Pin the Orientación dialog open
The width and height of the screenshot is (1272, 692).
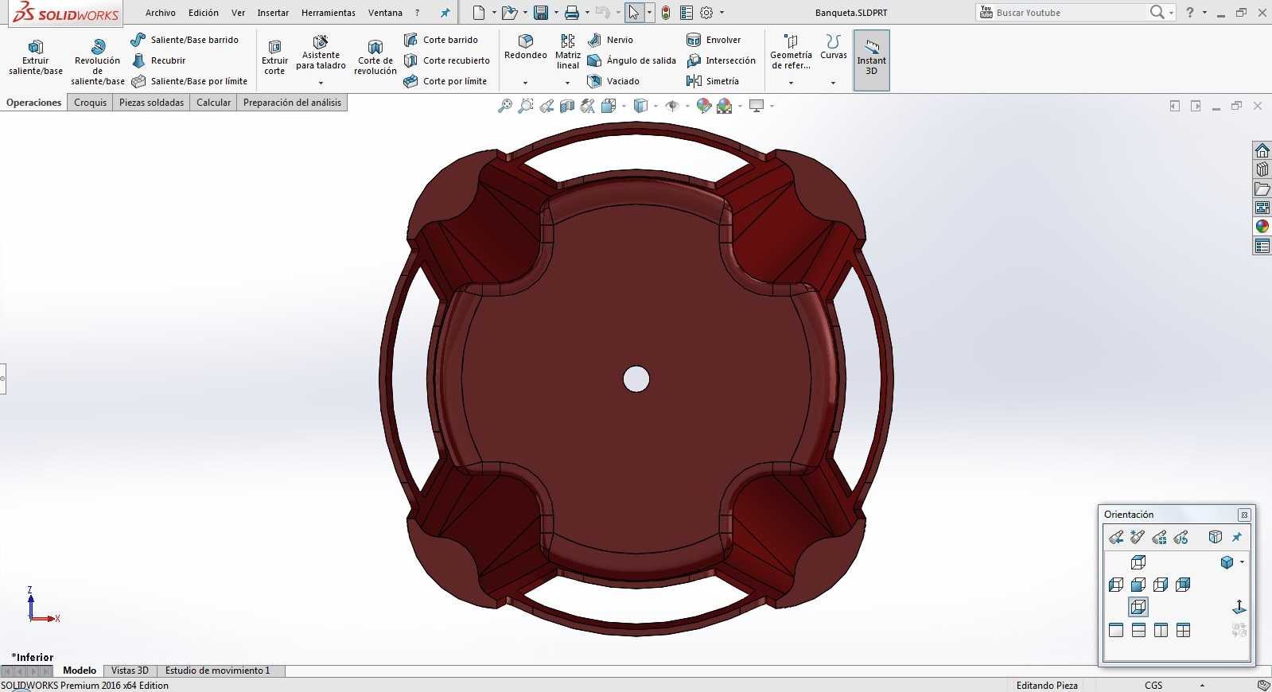click(x=1237, y=537)
